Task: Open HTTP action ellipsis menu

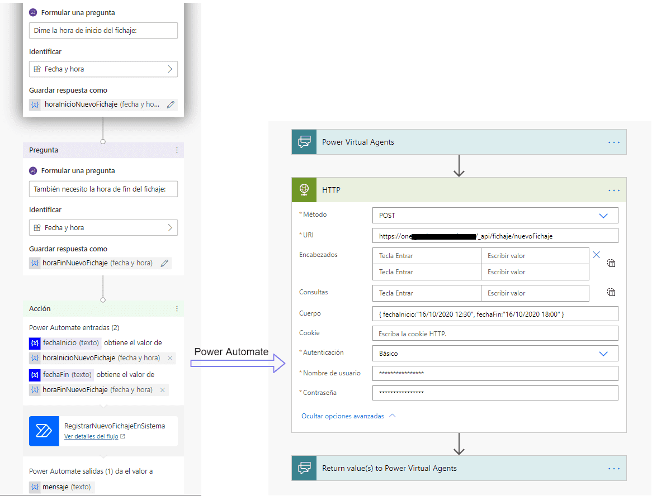Action: point(614,190)
